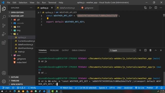Open Firefox from taskbar
This screenshot has width=165, height=93.
[31, 91]
